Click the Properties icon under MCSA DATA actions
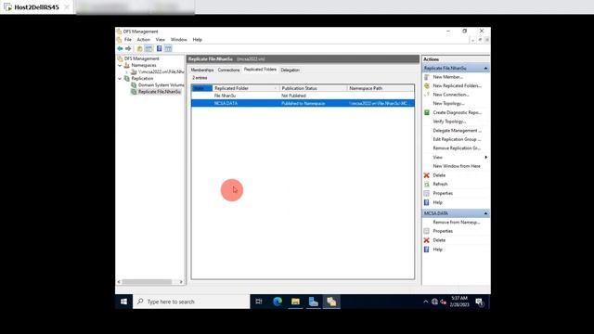 427,231
